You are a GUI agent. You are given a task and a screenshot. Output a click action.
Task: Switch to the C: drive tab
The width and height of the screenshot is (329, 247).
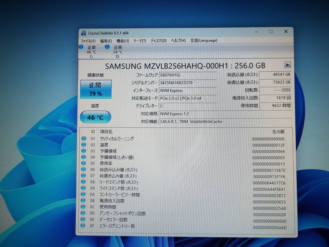[91, 52]
